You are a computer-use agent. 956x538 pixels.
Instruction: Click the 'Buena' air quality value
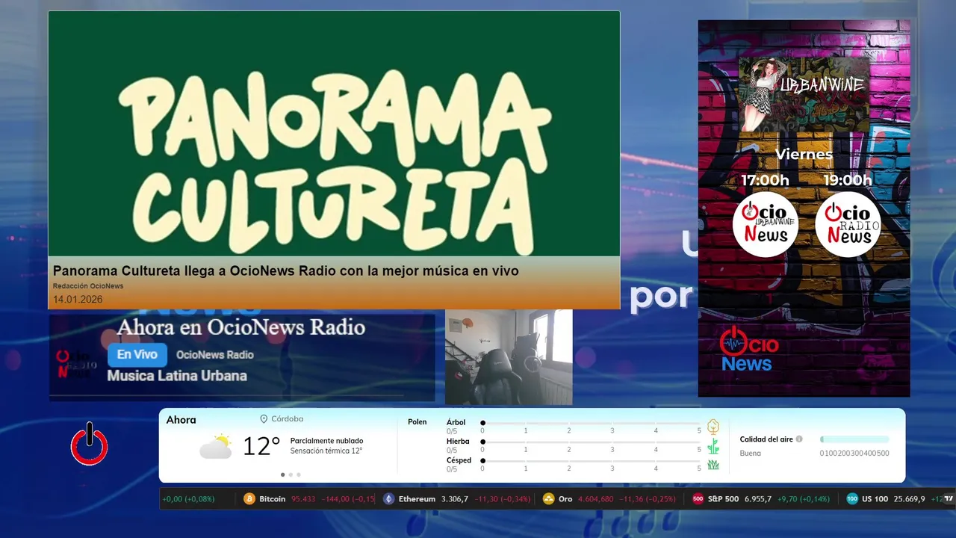click(751, 454)
